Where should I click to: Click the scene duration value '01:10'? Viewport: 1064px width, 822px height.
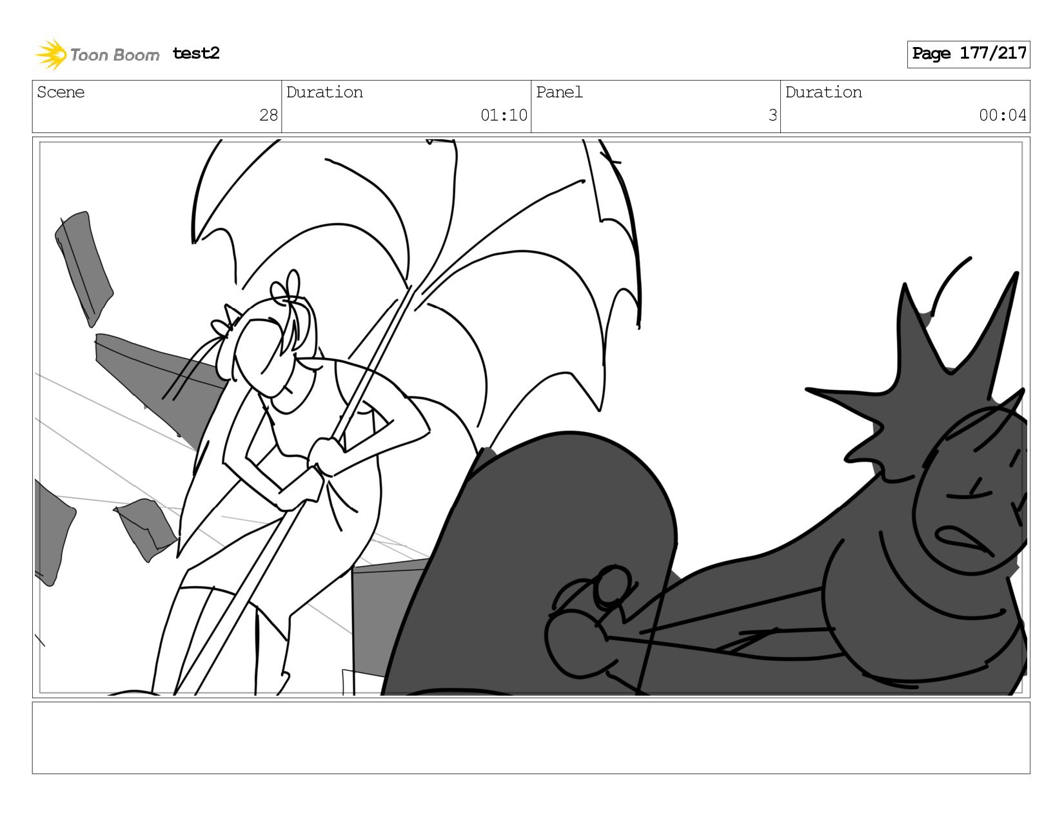click(504, 115)
